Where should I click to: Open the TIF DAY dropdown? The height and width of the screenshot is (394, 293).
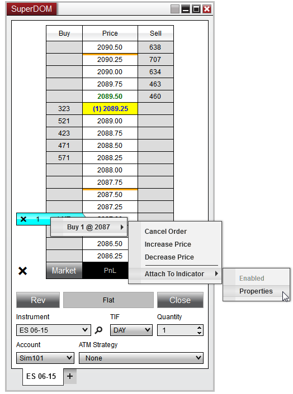pyautogui.click(x=131, y=330)
